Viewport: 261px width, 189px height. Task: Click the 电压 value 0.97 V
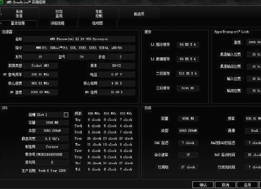pos(116,74)
